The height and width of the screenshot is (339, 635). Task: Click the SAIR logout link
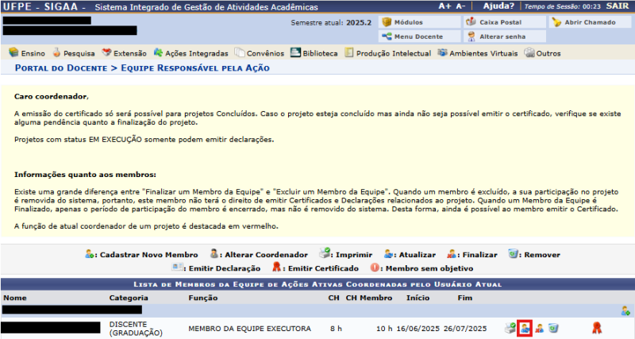(x=618, y=6)
